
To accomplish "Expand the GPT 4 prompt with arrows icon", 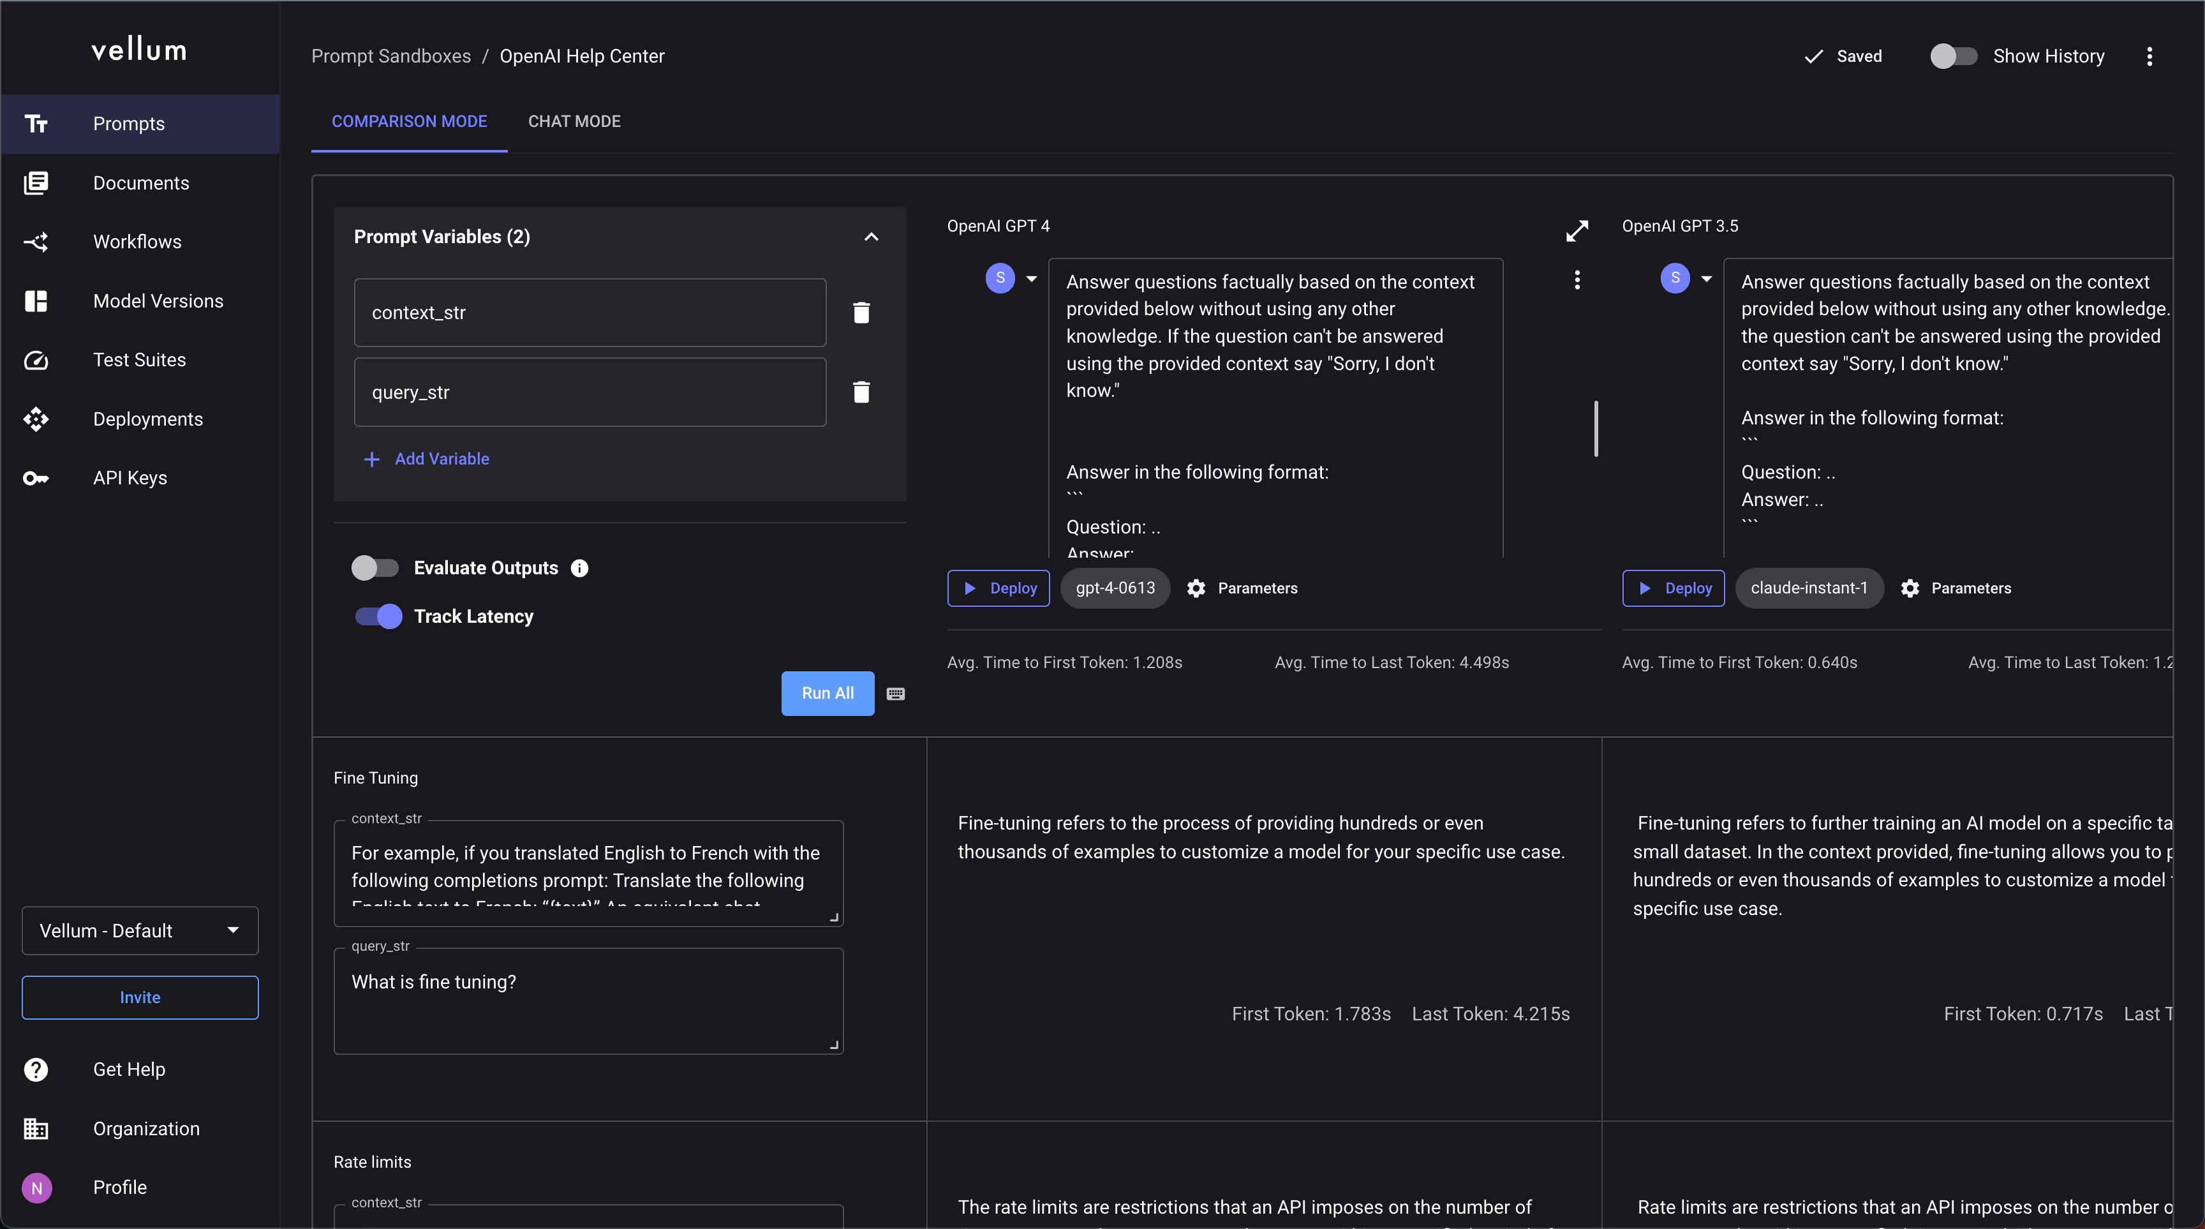I will 1577,231.
